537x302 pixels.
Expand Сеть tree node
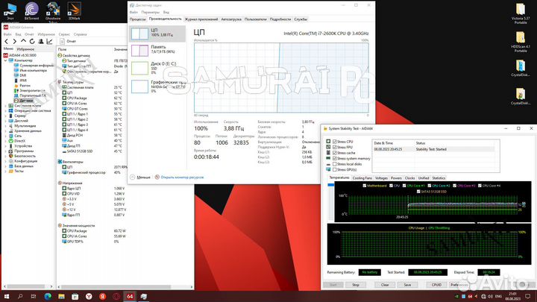(5, 136)
